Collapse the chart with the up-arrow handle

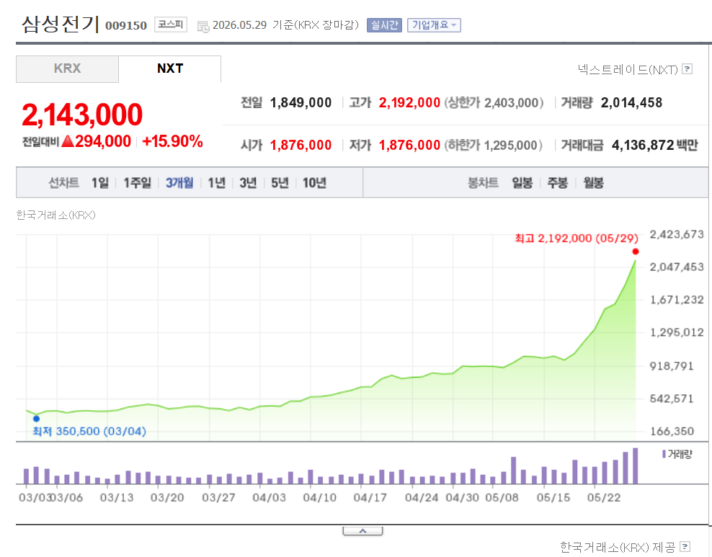362,530
